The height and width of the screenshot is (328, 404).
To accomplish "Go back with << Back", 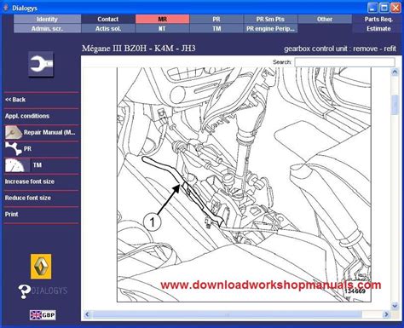I will [x=15, y=100].
